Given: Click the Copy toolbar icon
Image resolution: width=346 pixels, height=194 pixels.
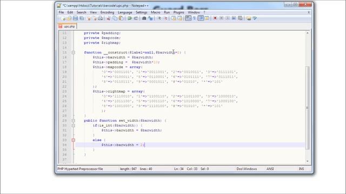Looking at the screenshot, I should pyautogui.click(x=115, y=18).
